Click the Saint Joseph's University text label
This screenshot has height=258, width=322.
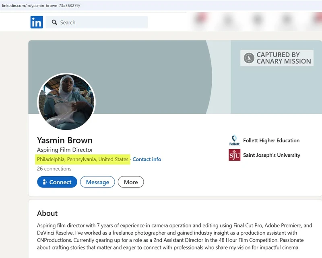272,155
